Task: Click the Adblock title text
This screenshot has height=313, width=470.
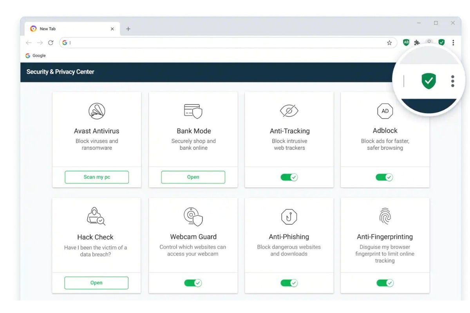Action: [385, 131]
